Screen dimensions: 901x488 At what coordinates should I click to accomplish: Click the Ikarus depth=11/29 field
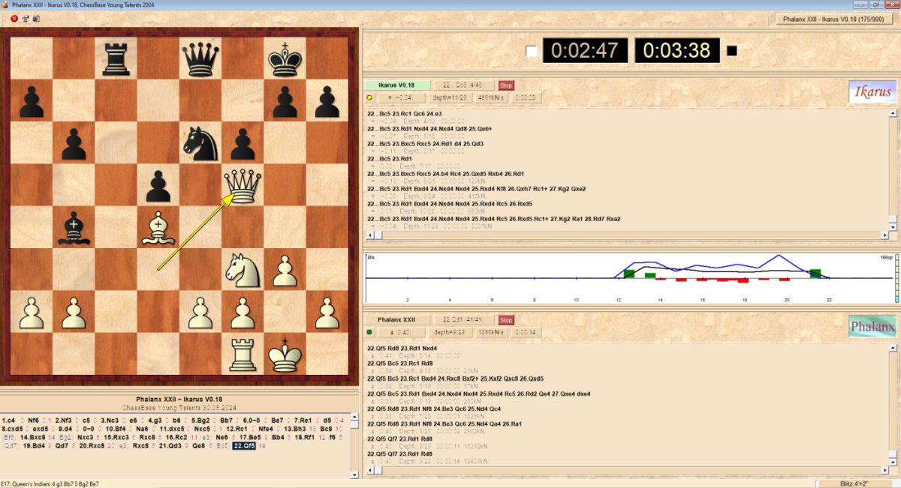(450, 97)
